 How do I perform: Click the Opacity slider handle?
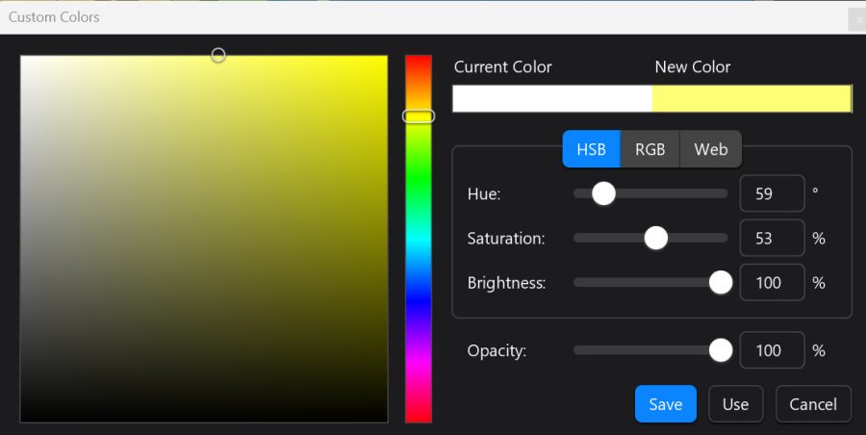[x=720, y=350]
